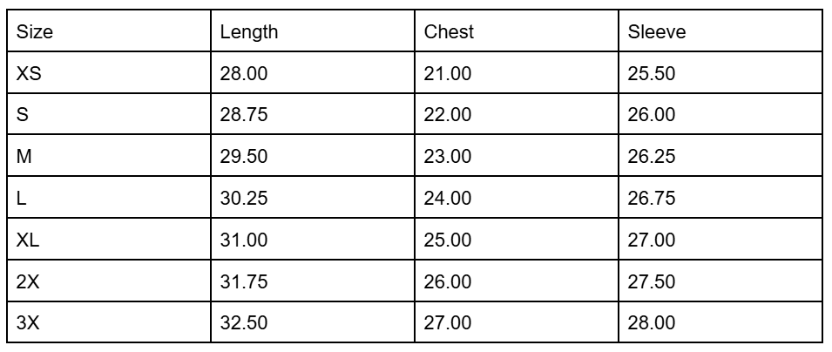Click the Chest column header
Image resolution: width=832 pixels, height=352 pixels.
(517, 30)
